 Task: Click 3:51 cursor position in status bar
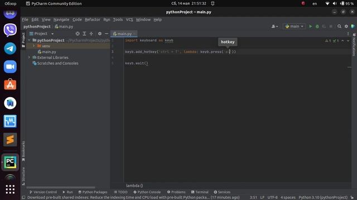[253, 198]
